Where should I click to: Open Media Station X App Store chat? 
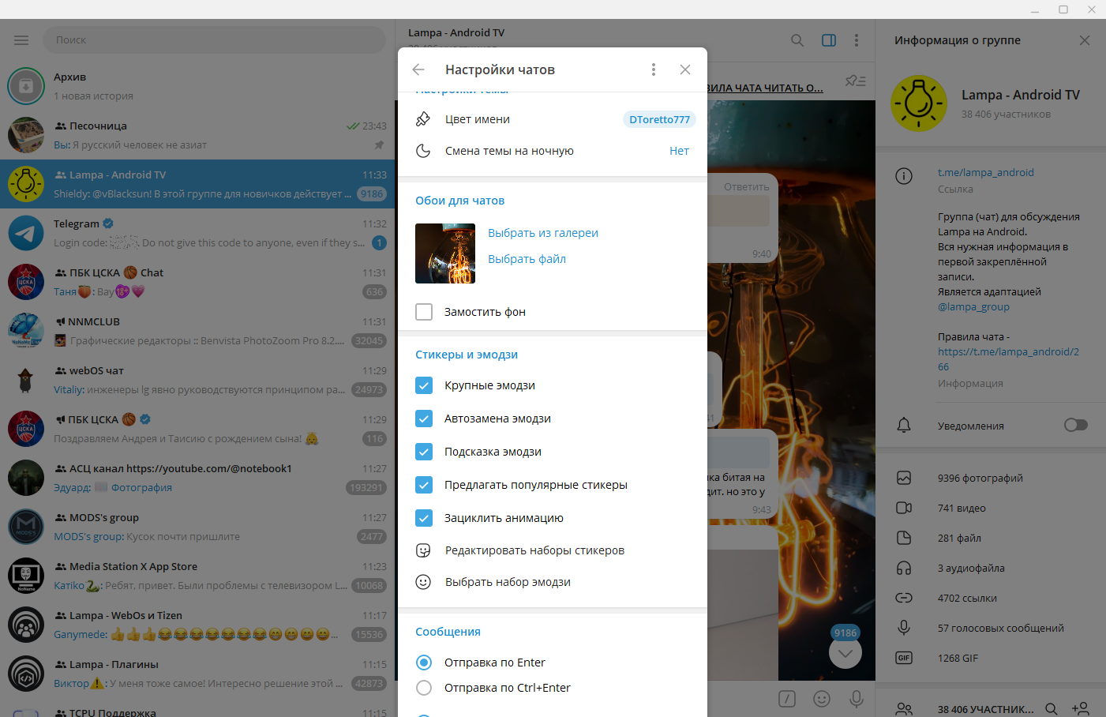[197, 576]
